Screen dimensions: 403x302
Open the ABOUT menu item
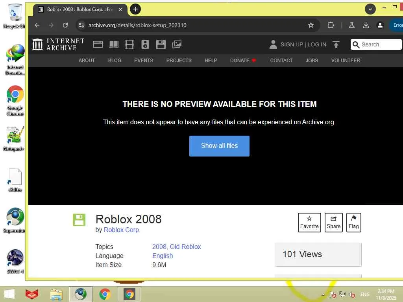tap(87, 60)
